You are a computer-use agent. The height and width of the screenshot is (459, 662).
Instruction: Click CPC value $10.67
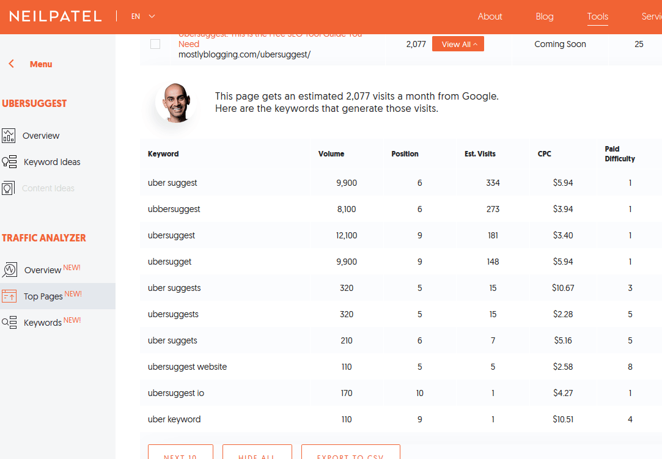click(563, 288)
